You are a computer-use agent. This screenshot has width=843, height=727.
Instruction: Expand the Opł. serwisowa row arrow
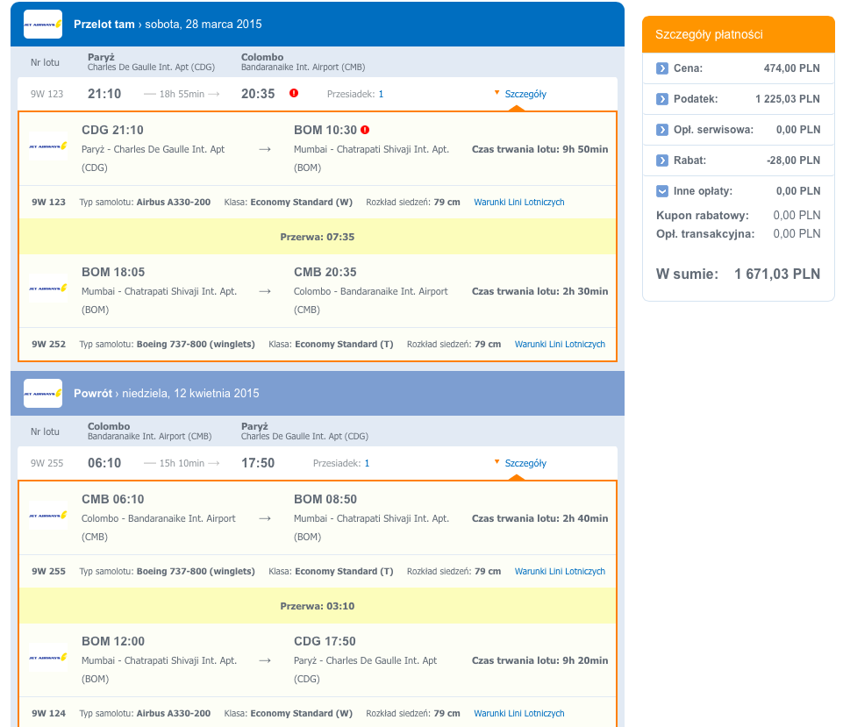click(x=662, y=130)
